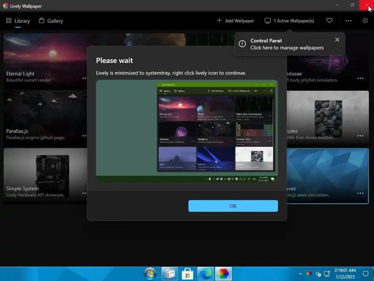Select the Waves wallpaper card
This screenshot has width=374, height=281.
coord(328,176)
